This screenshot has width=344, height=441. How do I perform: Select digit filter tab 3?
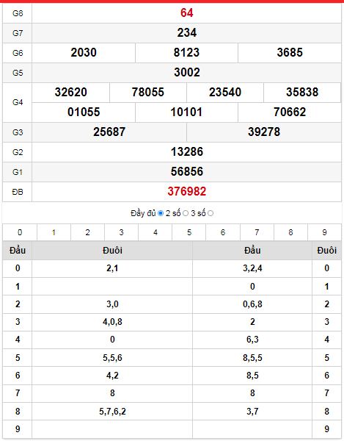[121, 232]
